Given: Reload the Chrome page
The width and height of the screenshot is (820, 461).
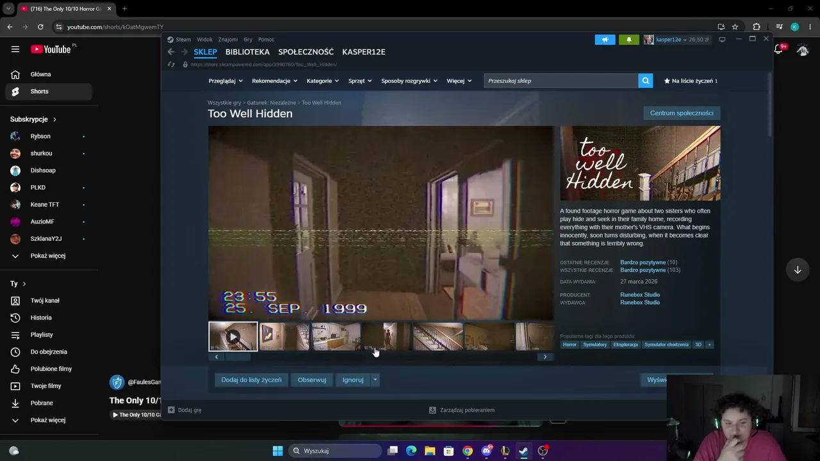Looking at the screenshot, I should coord(40,27).
